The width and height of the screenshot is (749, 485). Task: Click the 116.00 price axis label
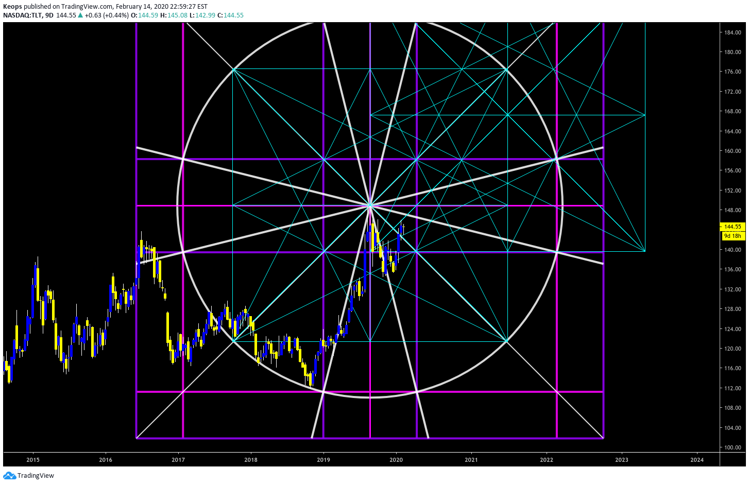point(733,368)
